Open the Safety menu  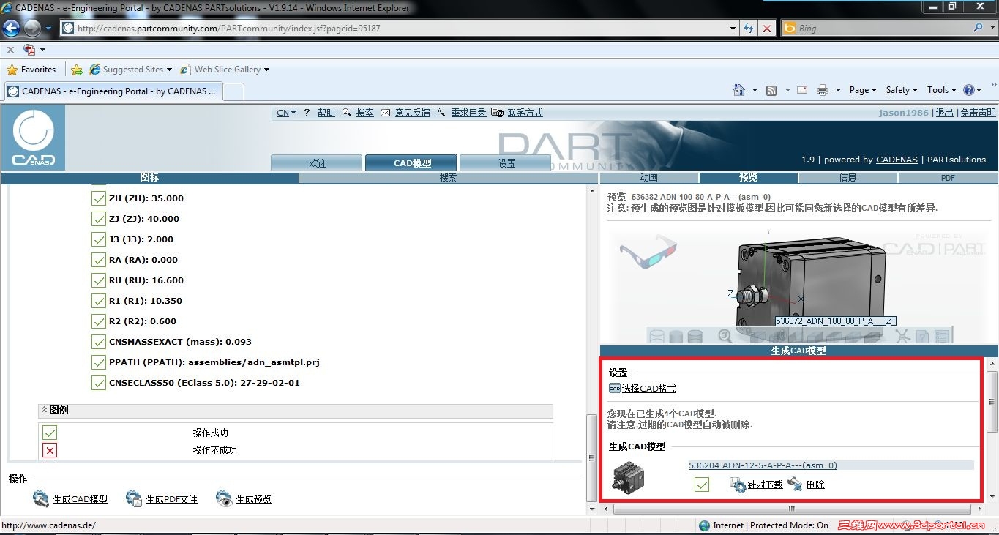point(902,90)
